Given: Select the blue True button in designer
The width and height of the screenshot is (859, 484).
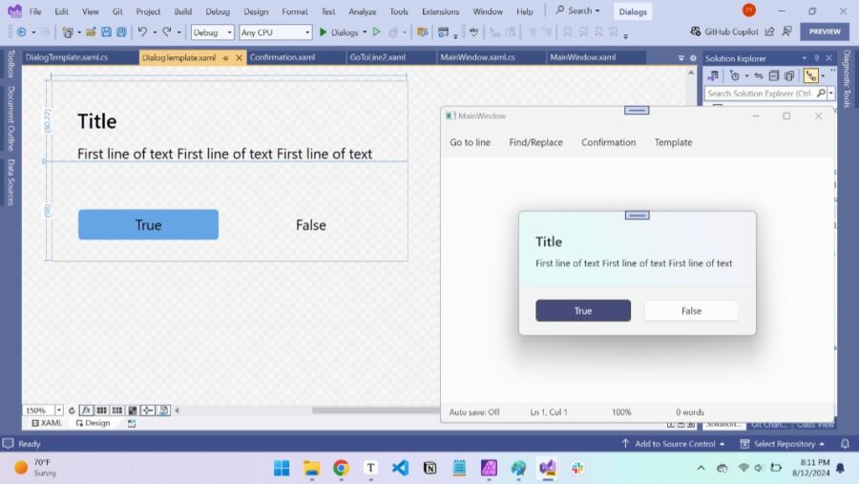Looking at the screenshot, I should tap(148, 224).
